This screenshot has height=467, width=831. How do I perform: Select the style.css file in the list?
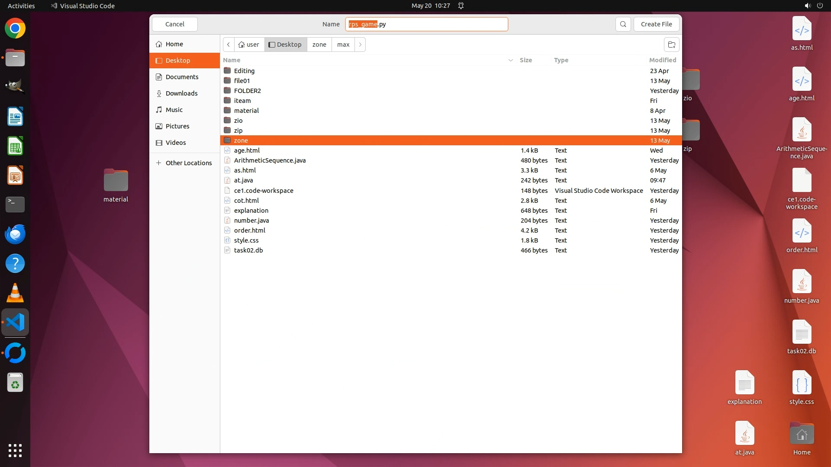click(246, 240)
